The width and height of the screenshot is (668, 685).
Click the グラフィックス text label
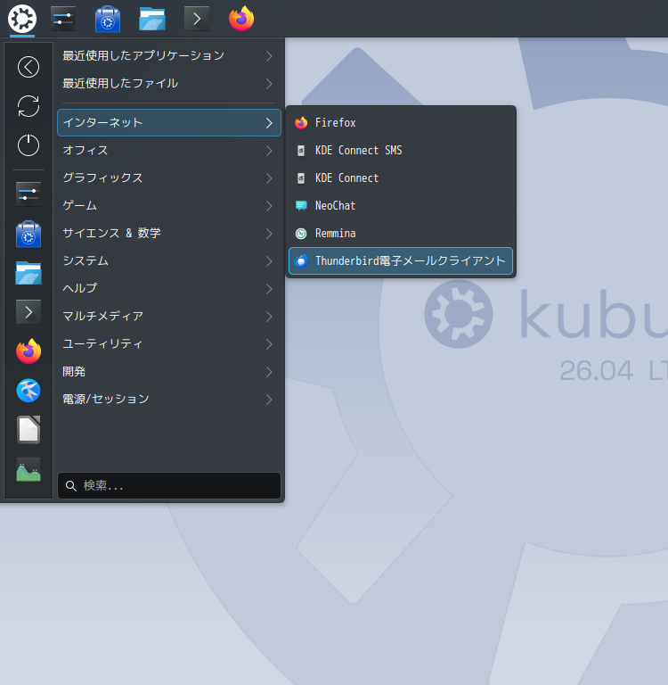[x=102, y=178]
